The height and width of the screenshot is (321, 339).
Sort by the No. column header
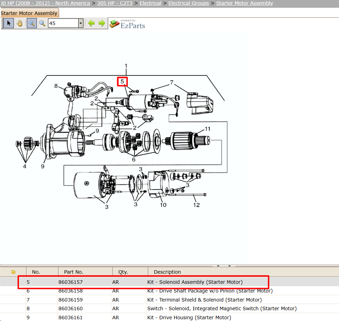click(36, 272)
